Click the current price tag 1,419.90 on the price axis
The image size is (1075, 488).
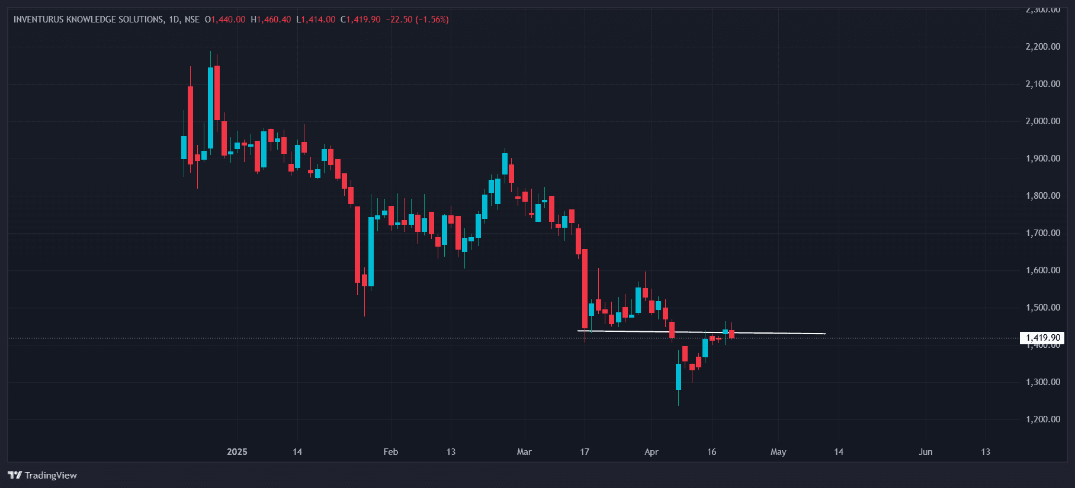tap(1042, 338)
